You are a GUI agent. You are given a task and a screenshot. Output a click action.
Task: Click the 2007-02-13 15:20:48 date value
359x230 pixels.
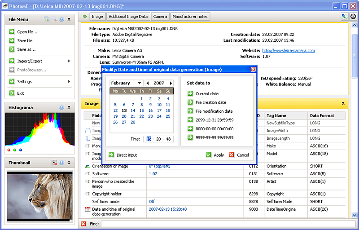[168, 209]
